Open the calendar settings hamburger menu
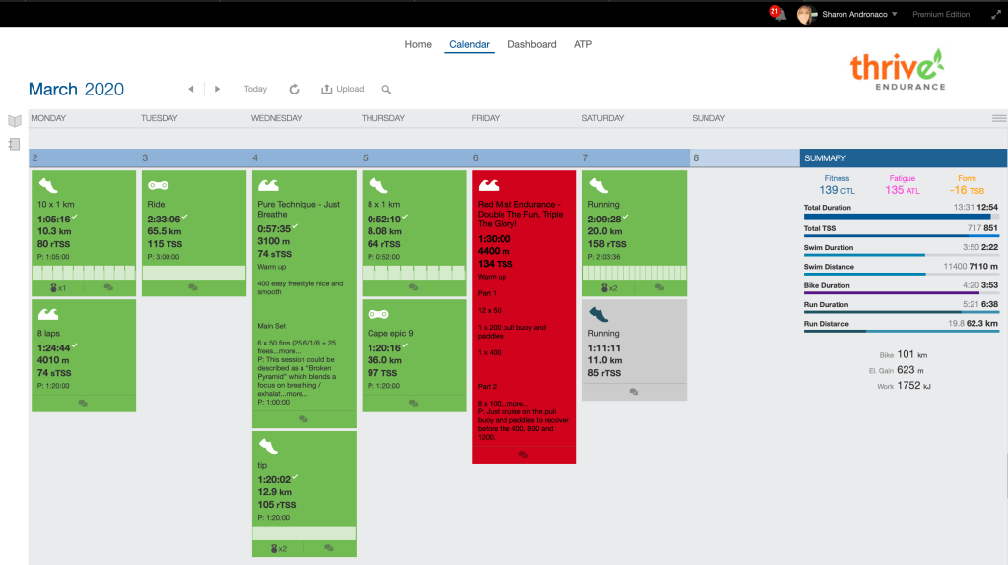 (998, 118)
